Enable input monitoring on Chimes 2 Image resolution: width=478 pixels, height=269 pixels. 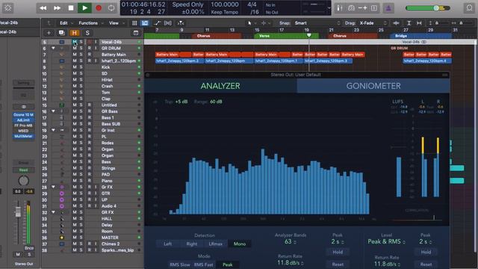[96, 244]
